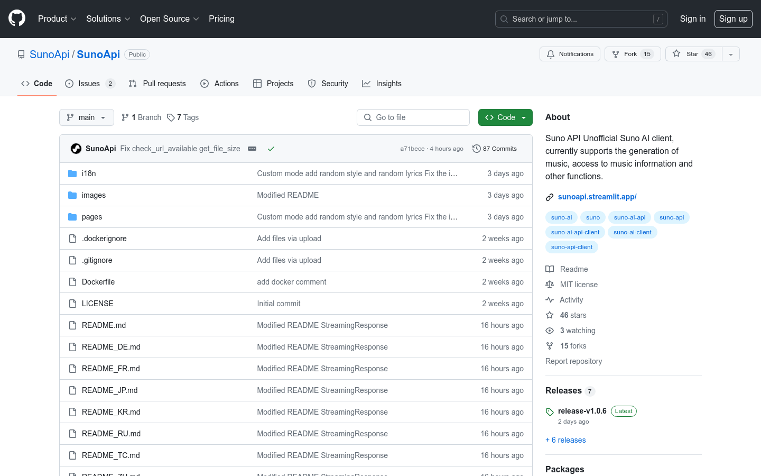Click the Dockerfile file icon
The width and height of the screenshot is (761, 476).
click(72, 282)
